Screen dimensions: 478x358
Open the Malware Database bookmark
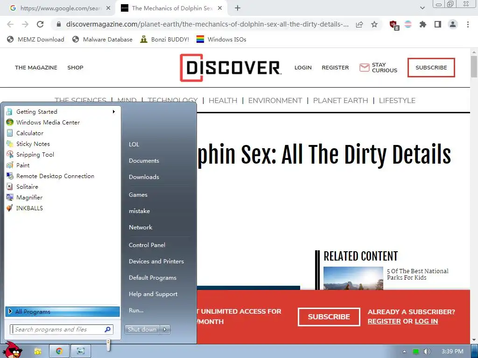102,39
